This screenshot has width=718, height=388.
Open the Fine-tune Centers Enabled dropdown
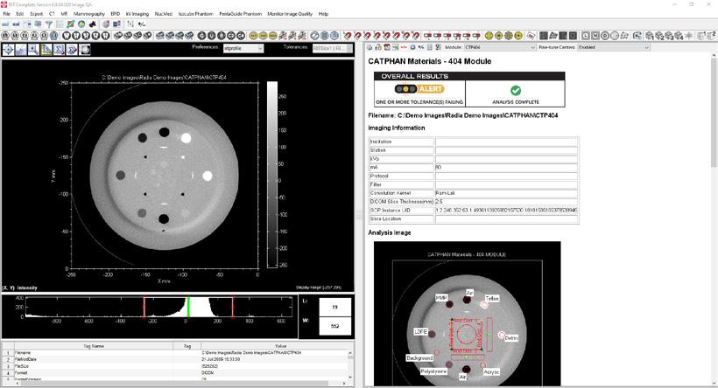[613, 47]
